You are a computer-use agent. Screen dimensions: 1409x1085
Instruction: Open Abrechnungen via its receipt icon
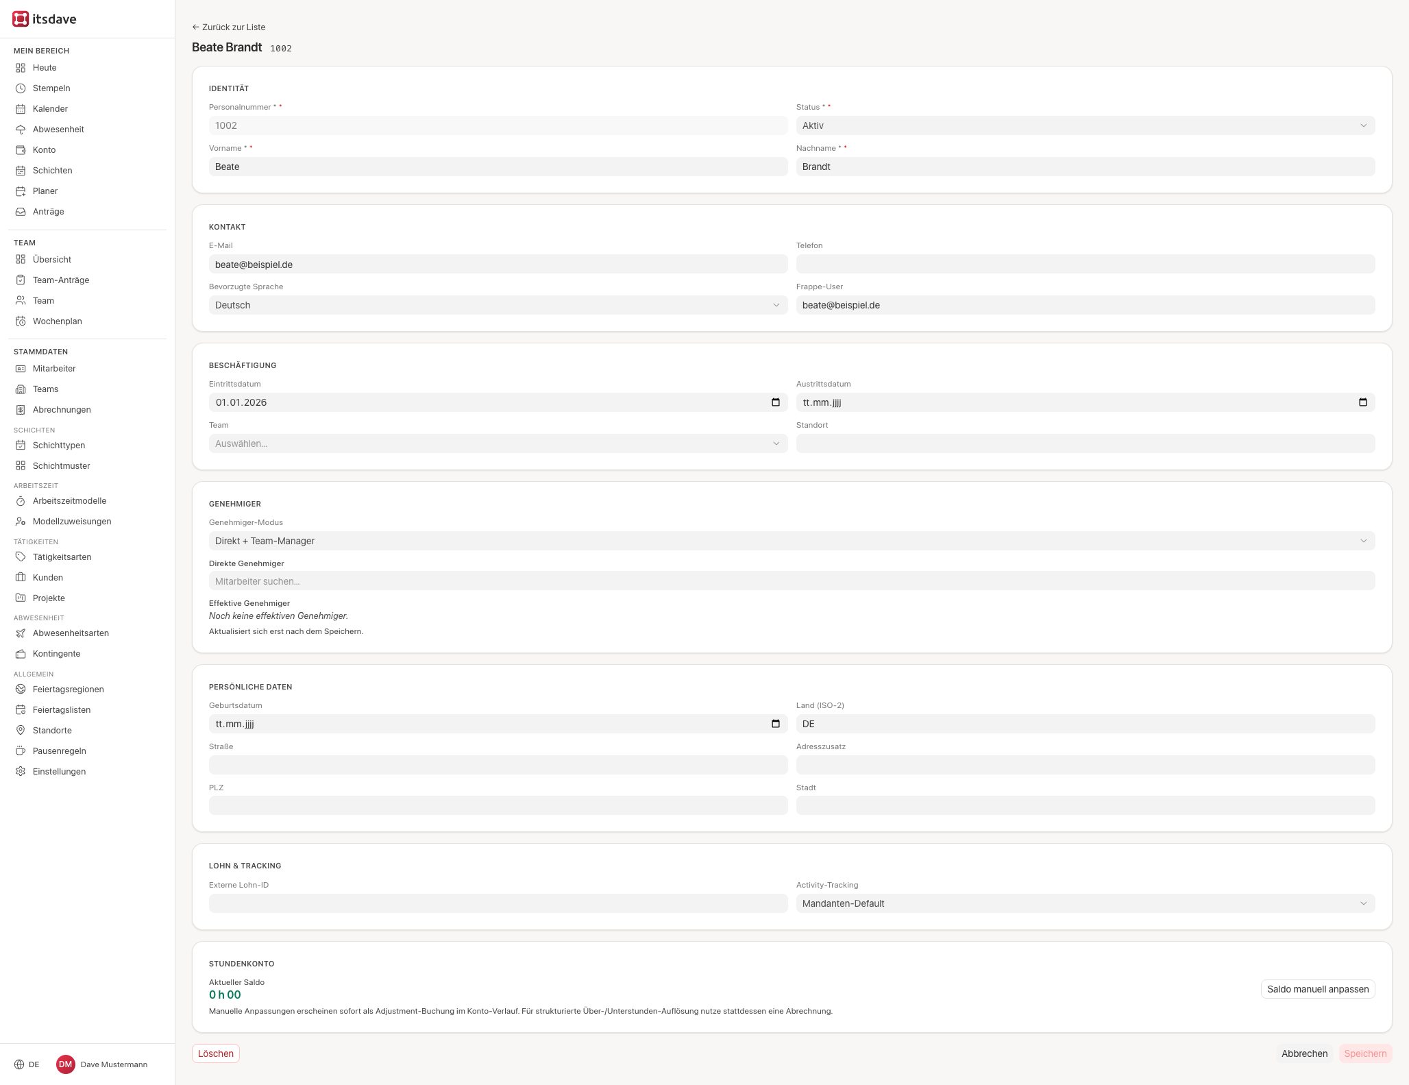(21, 410)
